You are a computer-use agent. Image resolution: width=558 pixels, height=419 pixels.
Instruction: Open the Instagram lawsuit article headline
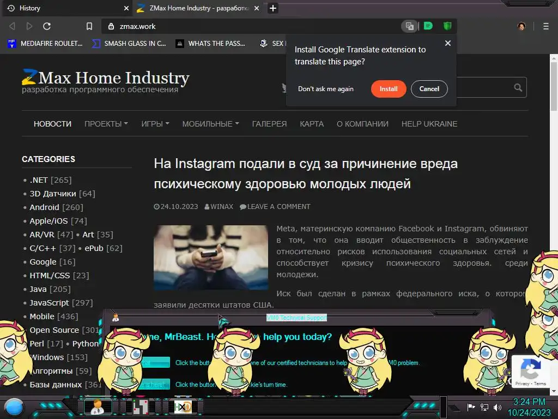click(x=306, y=173)
